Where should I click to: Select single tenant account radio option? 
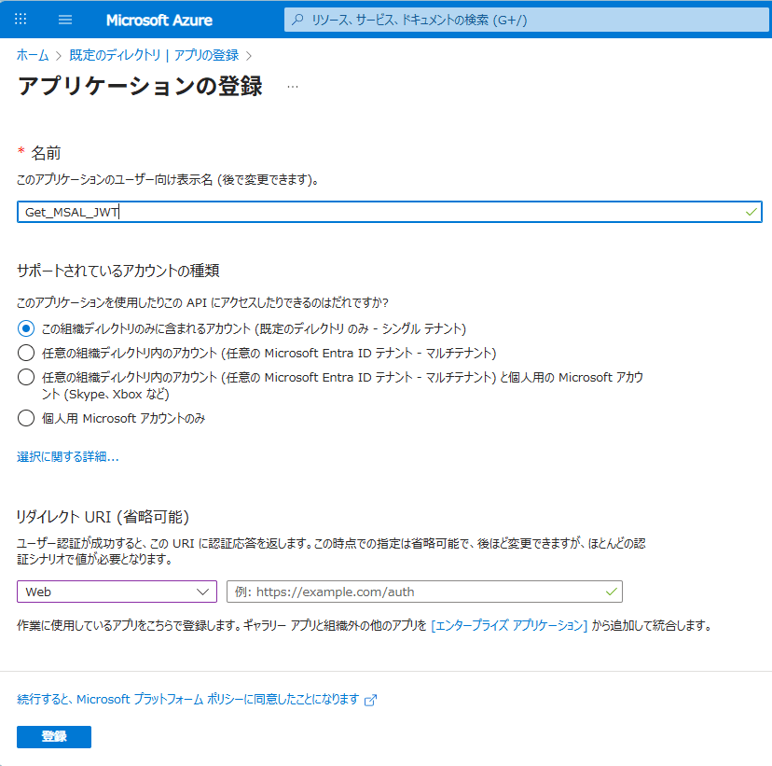click(x=26, y=328)
